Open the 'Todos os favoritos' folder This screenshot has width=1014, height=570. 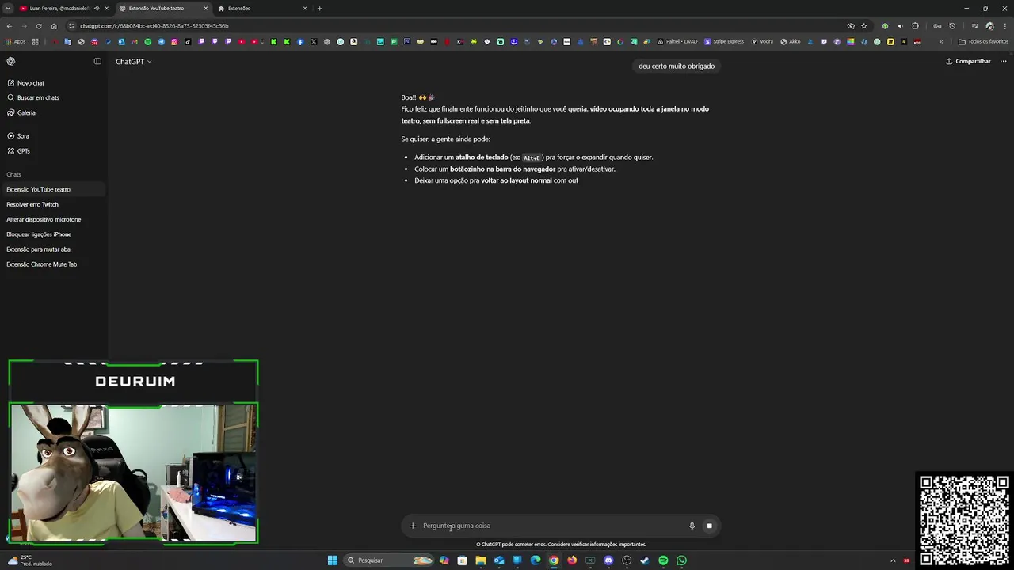point(983,41)
